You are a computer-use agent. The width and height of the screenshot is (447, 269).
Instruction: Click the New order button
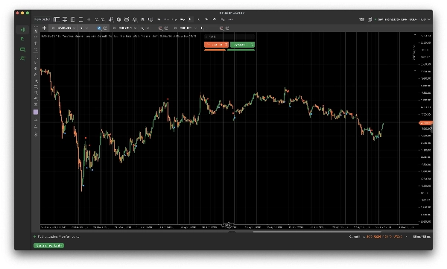(x=42, y=19)
